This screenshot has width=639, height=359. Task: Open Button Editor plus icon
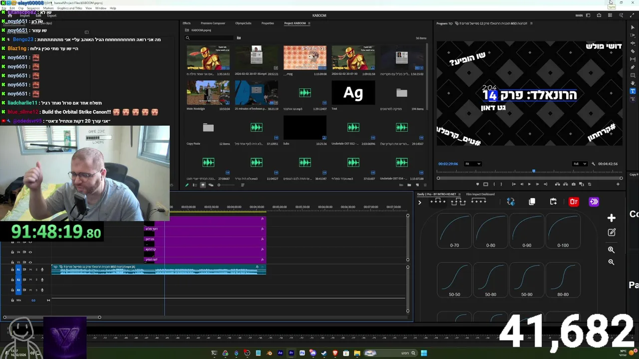618,184
